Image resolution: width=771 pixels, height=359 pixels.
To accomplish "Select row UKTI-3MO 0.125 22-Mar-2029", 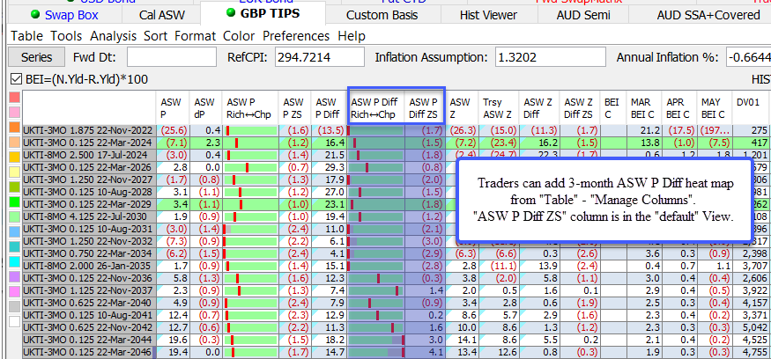I will pyautogui.click(x=89, y=204).
